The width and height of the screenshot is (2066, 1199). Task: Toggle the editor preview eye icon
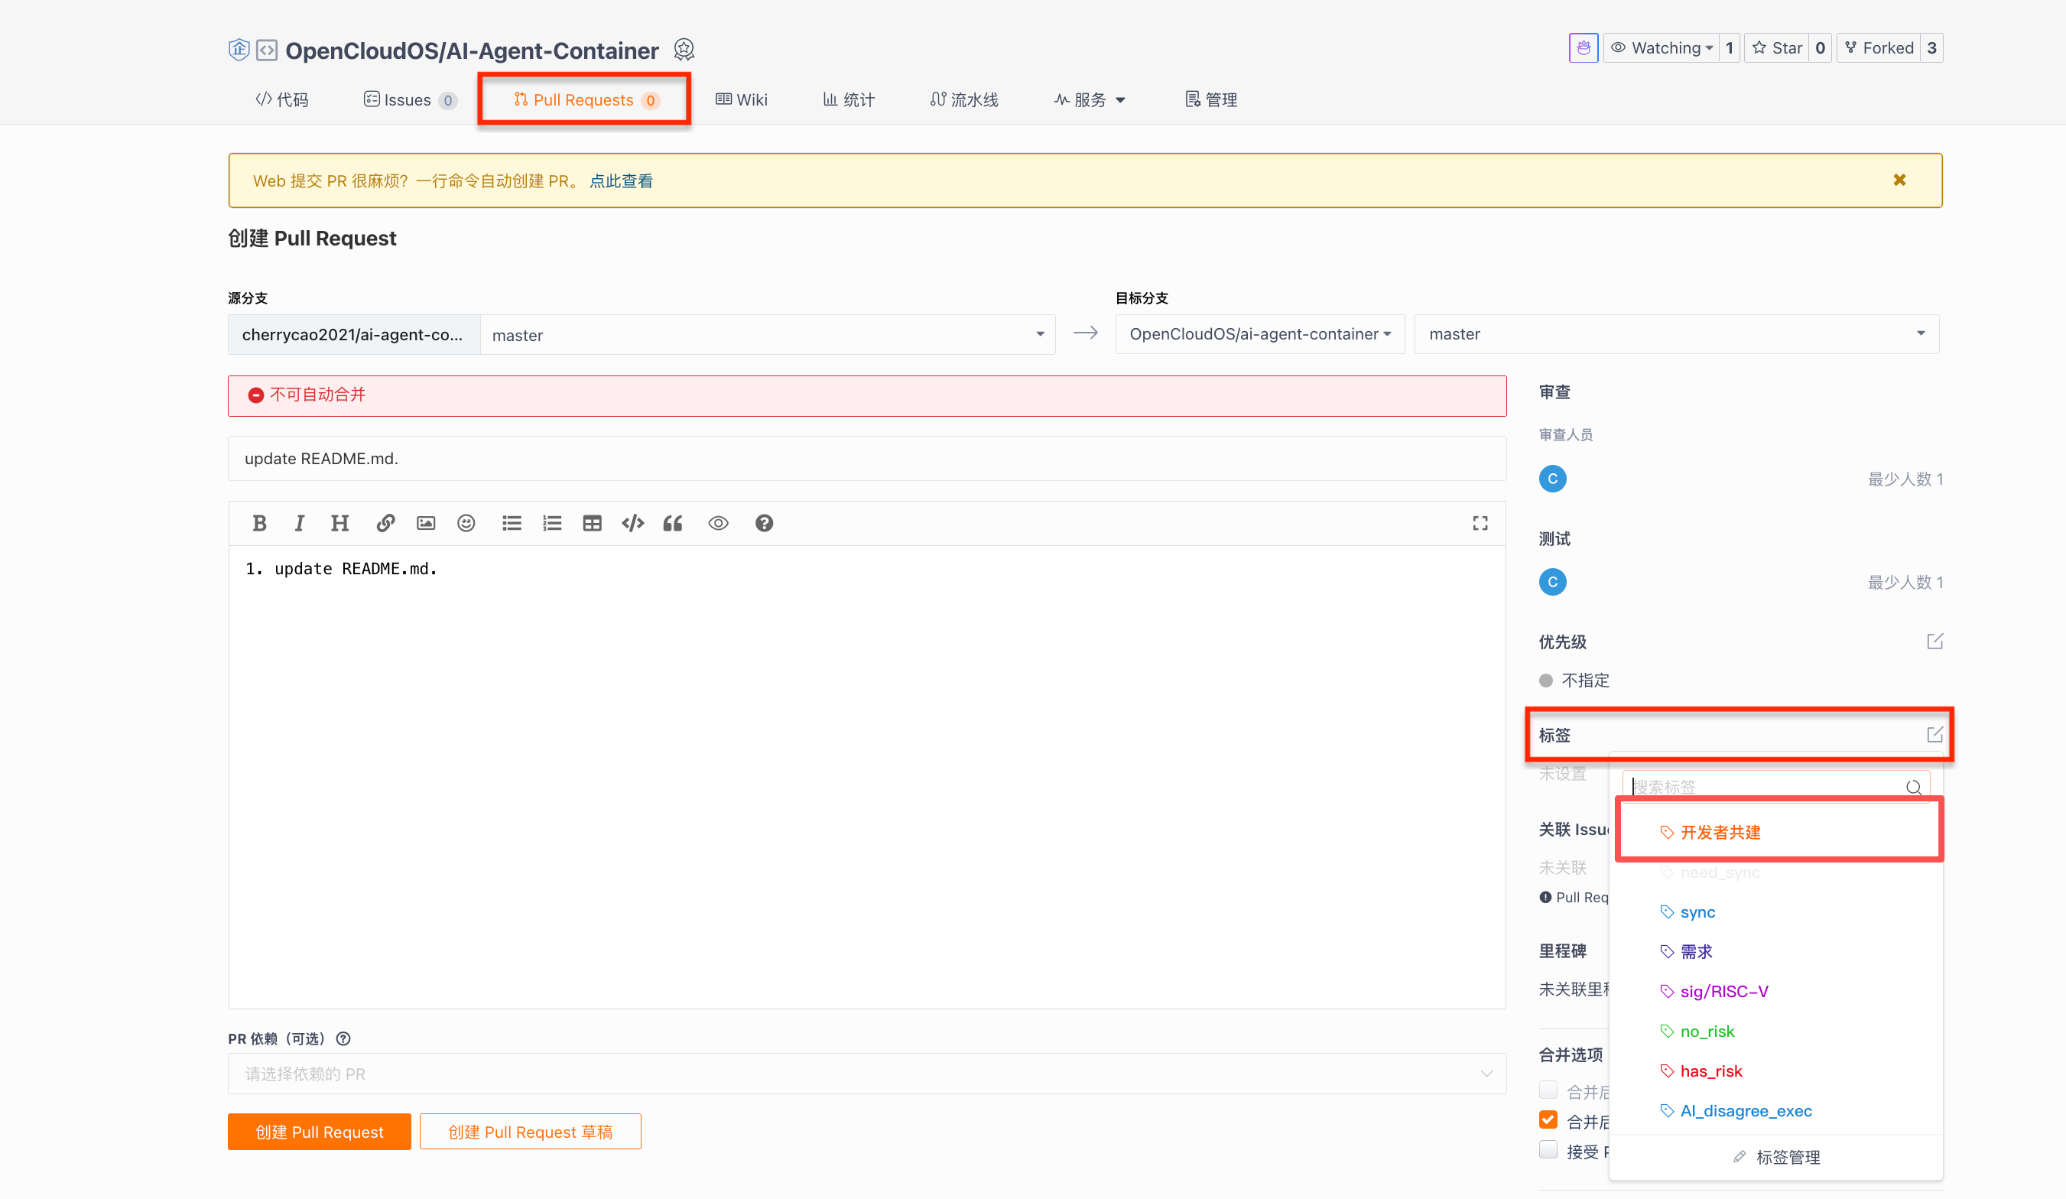[718, 523]
